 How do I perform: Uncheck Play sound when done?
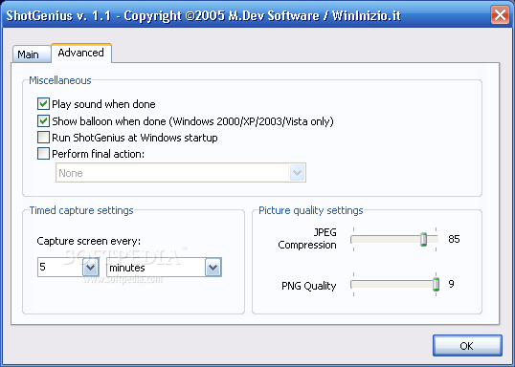(x=43, y=104)
